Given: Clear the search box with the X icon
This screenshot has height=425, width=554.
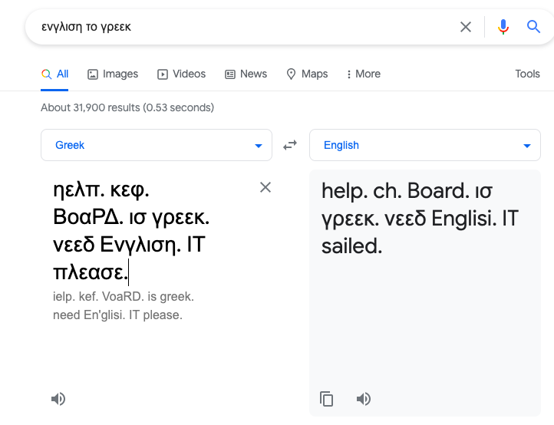Looking at the screenshot, I should [x=465, y=27].
